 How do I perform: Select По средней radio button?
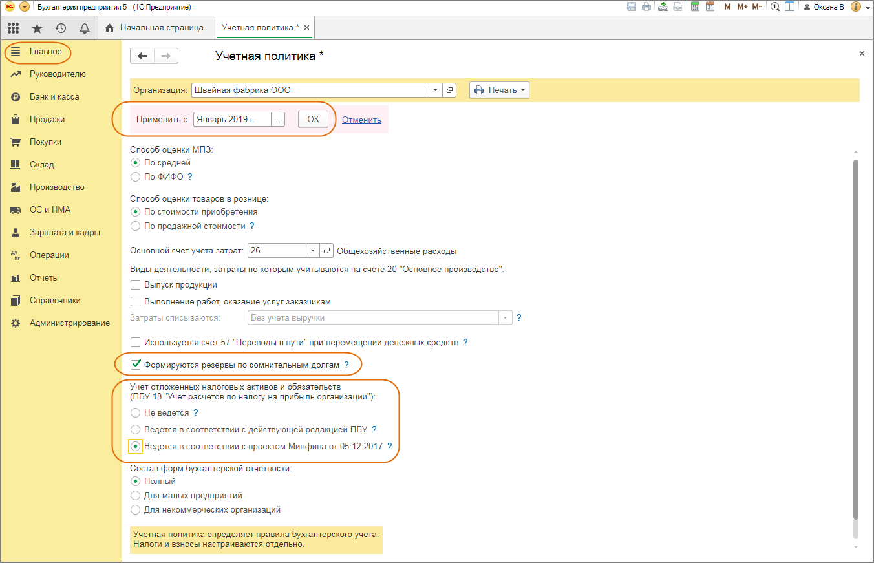tap(135, 163)
